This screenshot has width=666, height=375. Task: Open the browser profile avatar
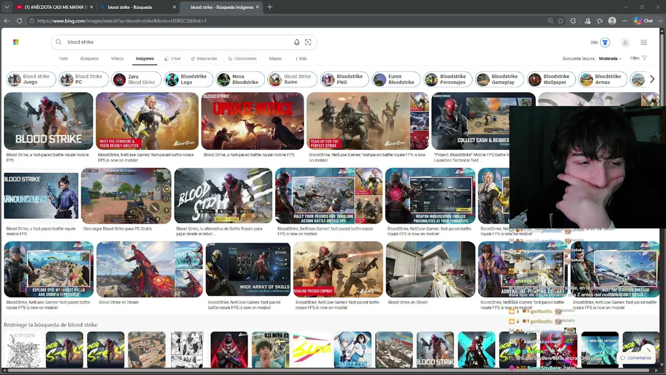pos(612,21)
